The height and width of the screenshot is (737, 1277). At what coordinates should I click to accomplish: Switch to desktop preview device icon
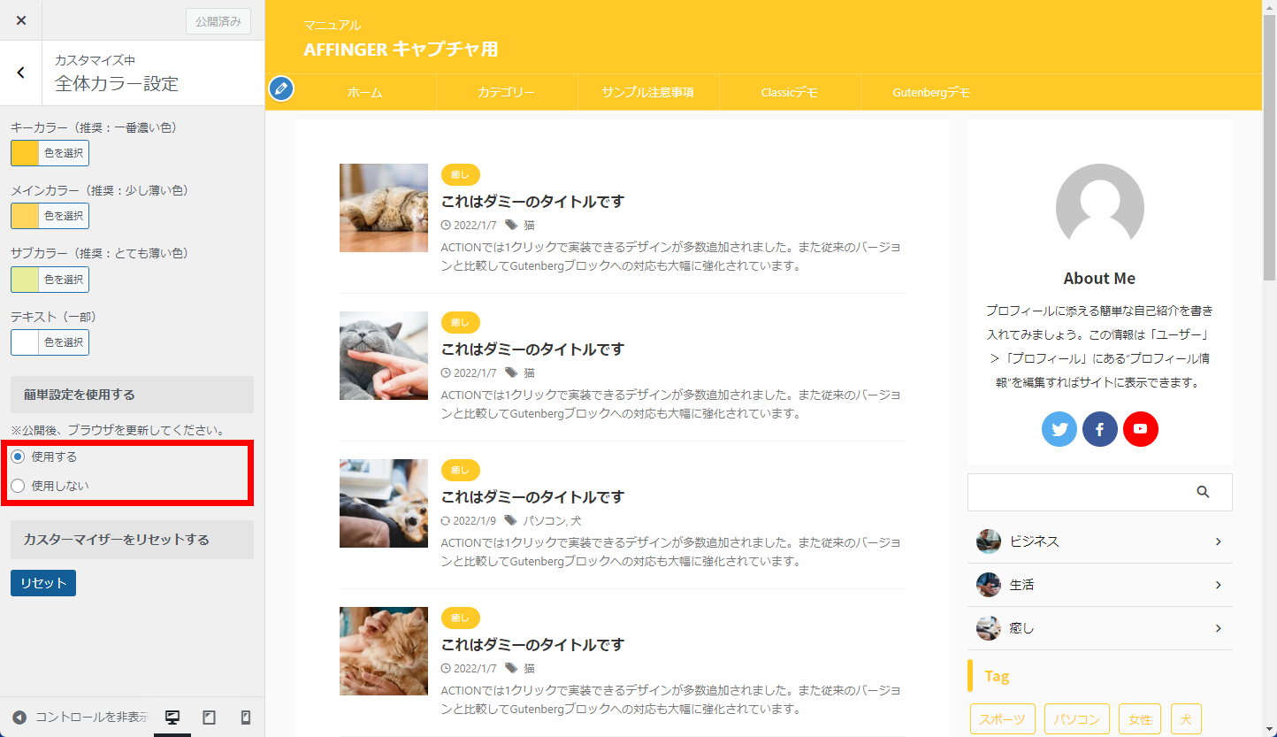coord(172,718)
